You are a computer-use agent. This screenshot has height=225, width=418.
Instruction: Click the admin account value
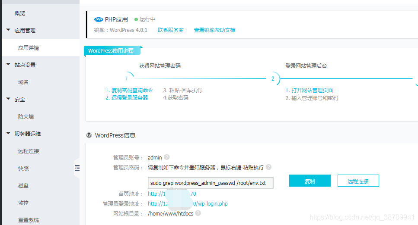[155, 157]
